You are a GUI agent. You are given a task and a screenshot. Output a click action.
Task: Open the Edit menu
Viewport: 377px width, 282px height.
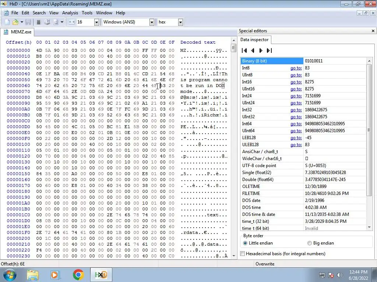(x=25, y=13)
